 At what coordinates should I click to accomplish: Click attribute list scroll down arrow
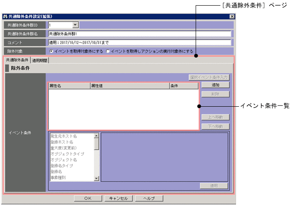coord(96,179)
